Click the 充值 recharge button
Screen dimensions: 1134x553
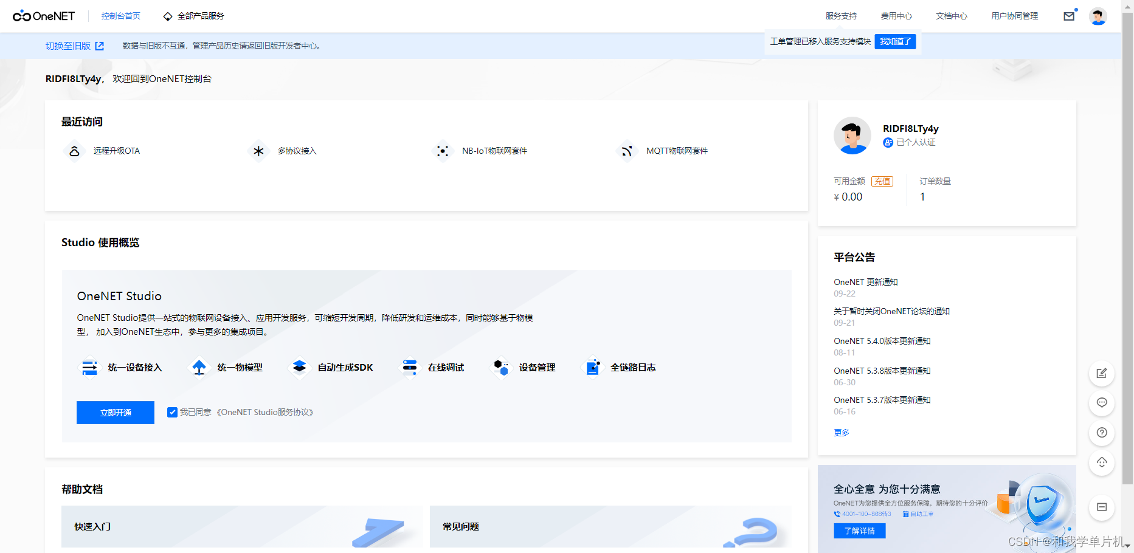point(882,181)
